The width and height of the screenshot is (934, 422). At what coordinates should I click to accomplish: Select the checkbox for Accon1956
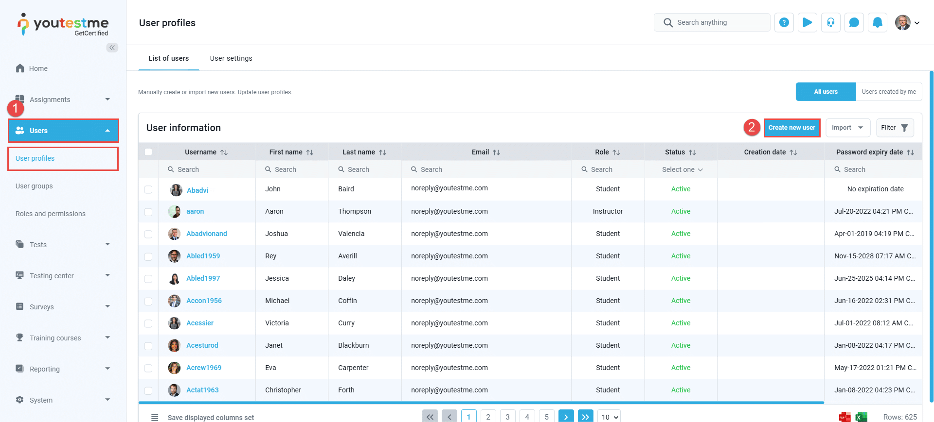pos(148,301)
